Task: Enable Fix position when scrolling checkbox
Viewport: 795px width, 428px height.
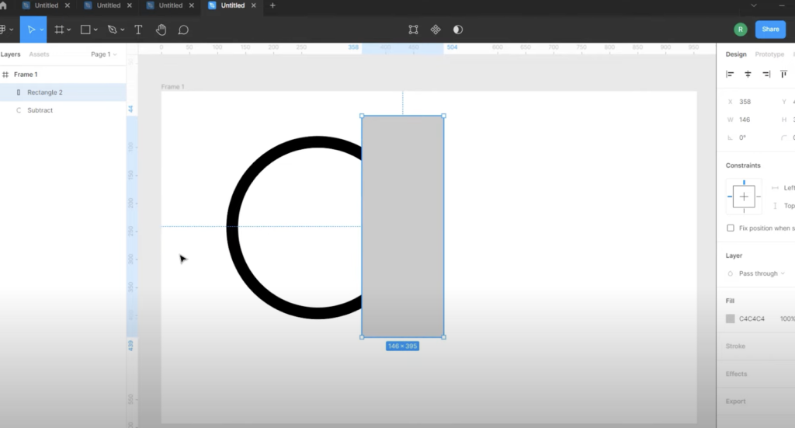Action: point(731,228)
